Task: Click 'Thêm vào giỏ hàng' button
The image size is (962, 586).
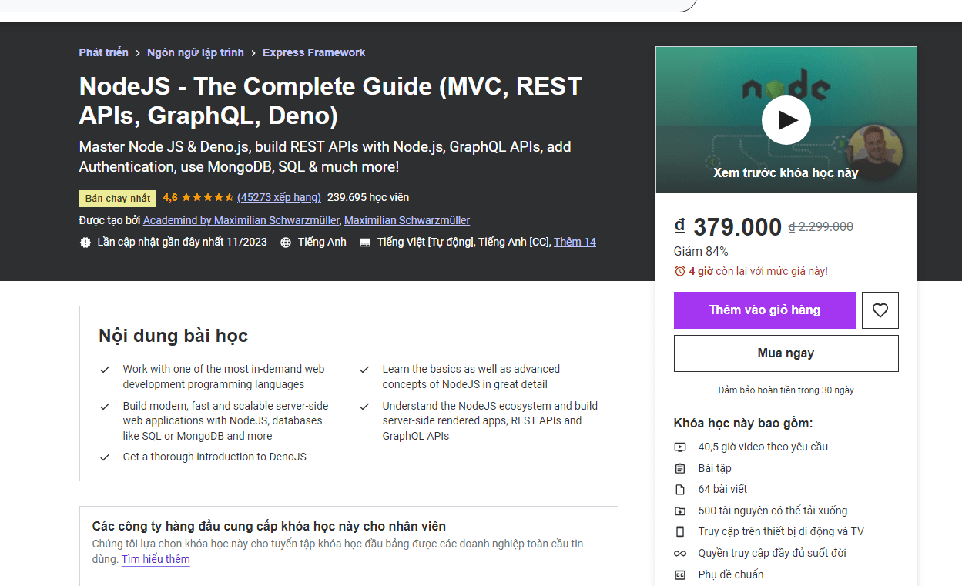Action: click(764, 310)
